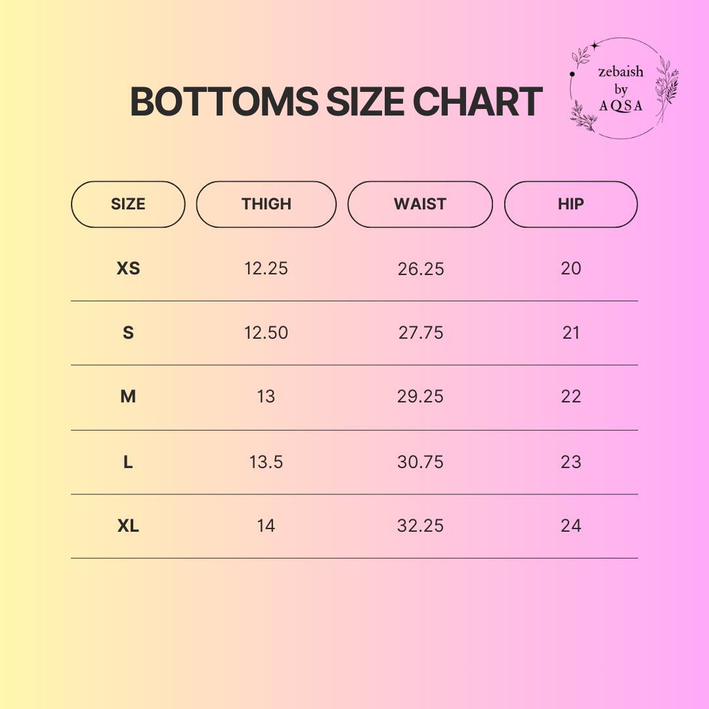This screenshot has width=709, height=709.
Task: Click waist value 26.25 for XS
Action: click(421, 269)
